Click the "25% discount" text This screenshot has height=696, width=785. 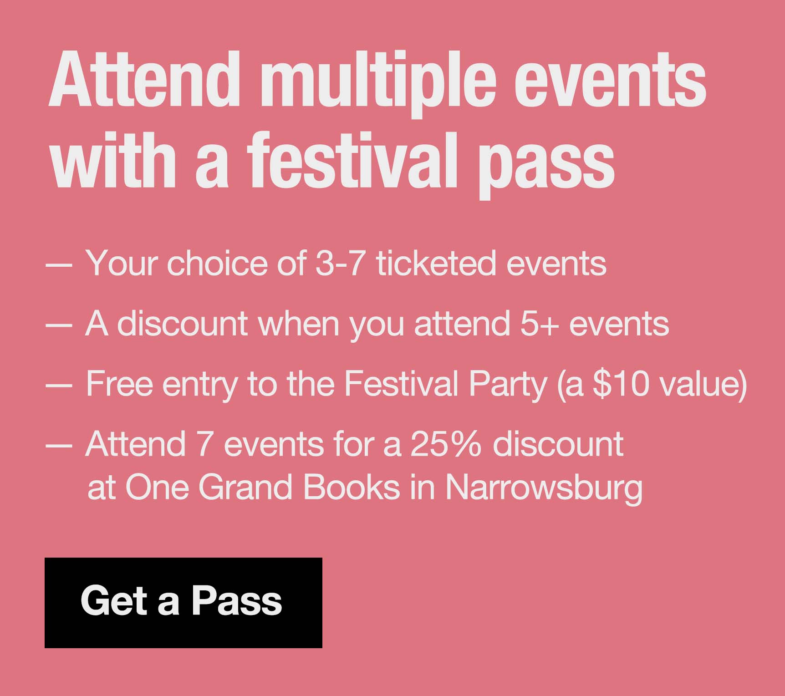[x=517, y=444]
